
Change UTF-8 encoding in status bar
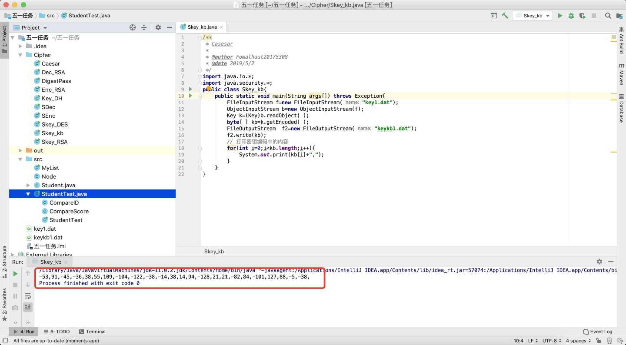point(552,341)
